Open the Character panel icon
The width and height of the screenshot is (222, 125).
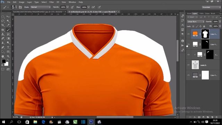point(183,25)
